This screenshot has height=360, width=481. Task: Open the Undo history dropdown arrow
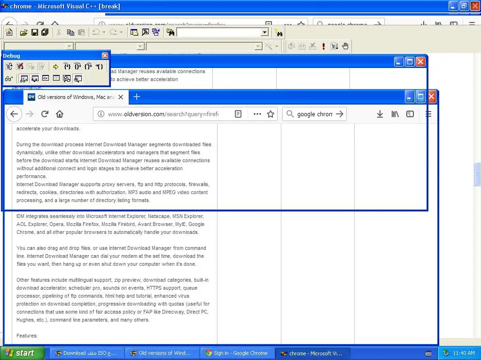pos(104,32)
